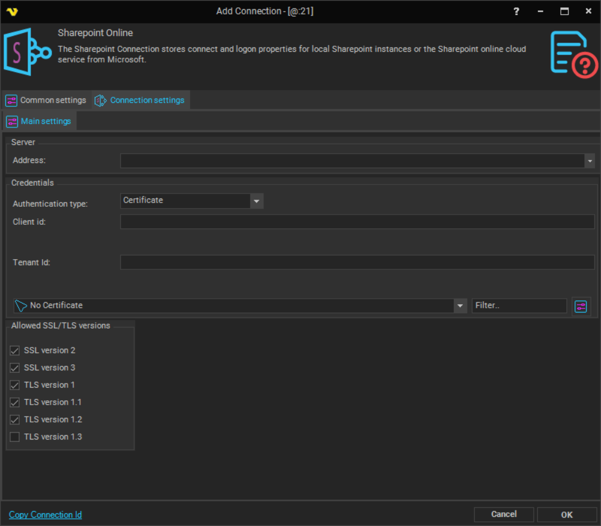This screenshot has height=526, width=601.
Task: Toggle TLS version 1.2 checkbox
Action: click(x=15, y=420)
